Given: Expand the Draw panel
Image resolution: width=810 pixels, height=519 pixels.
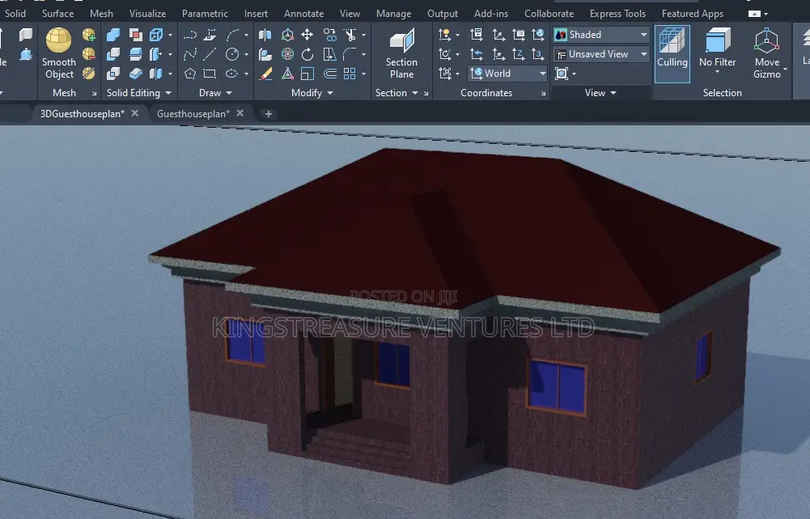Looking at the screenshot, I should click(x=215, y=93).
